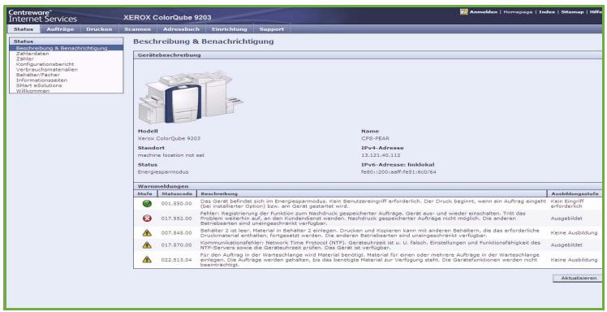The width and height of the screenshot is (607, 312).
Task: Click the IPv6 link-local address value
Action: tap(398, 171)
